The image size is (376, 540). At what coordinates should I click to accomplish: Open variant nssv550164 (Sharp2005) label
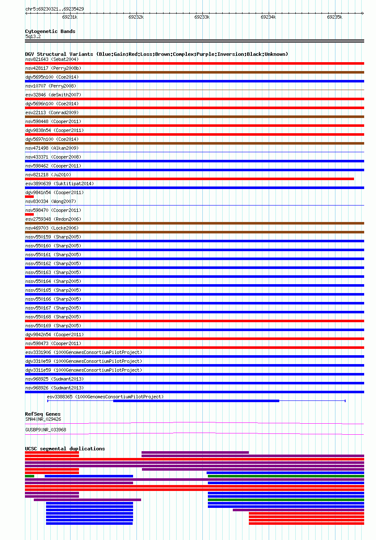(x=53, y=281)
